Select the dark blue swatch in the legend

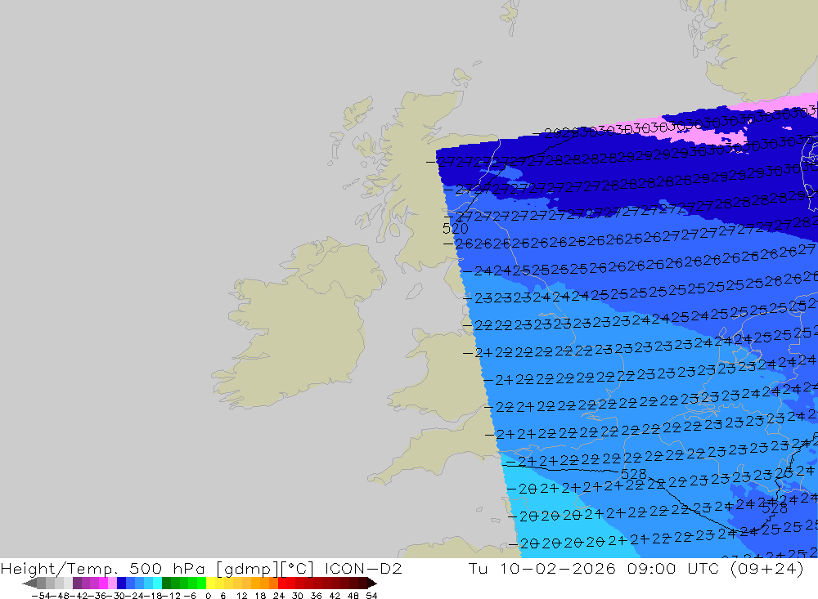click(121, 583)
